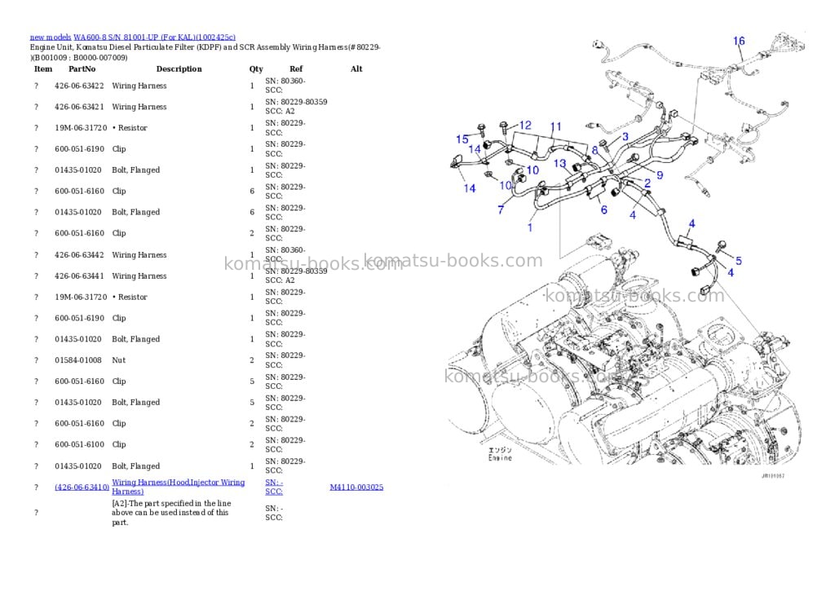This screenshot has height=591, width=835.
Task: Select part number 426-06-63421
Action: pyautogui.click(x=79, y=107)
